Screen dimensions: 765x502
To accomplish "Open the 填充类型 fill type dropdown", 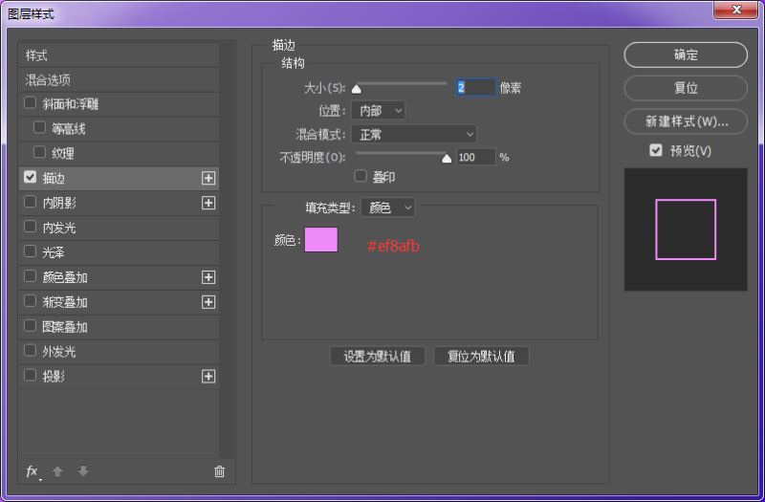I will [387, 207].
